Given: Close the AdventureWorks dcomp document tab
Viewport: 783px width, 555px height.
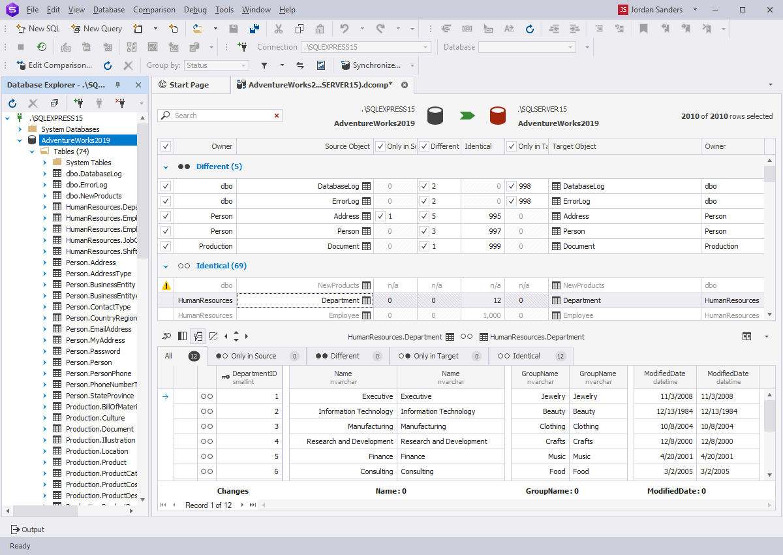Looking at the screenshot, I should point(404,85).
